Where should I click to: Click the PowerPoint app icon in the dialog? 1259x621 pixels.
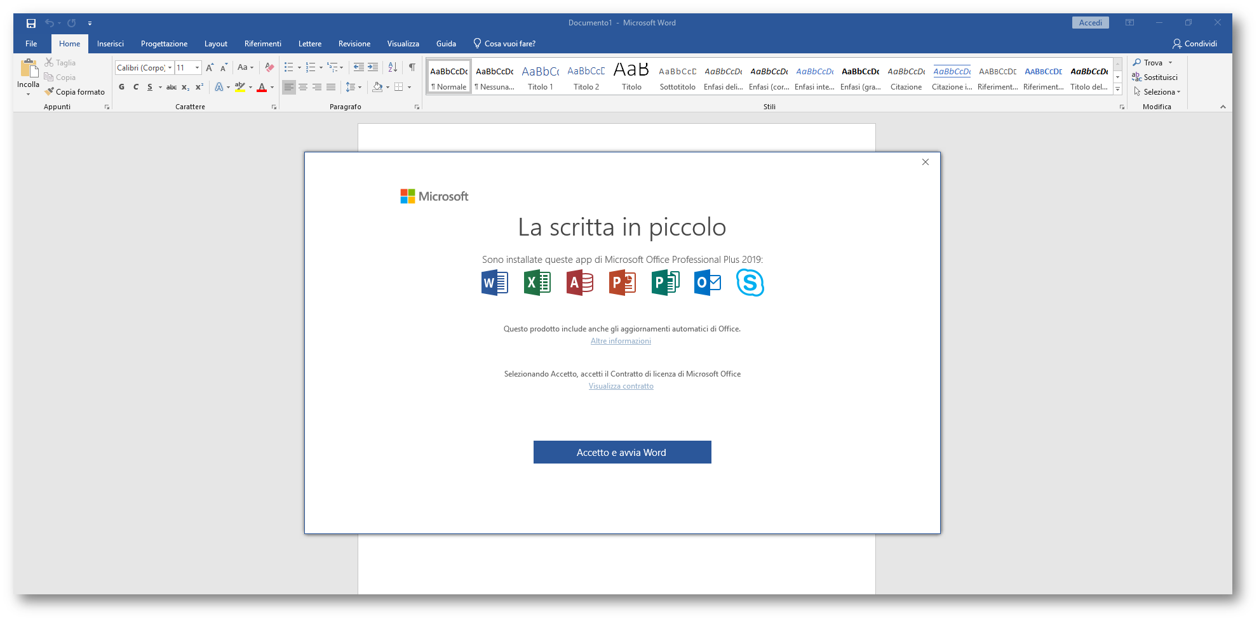(623, 283)
